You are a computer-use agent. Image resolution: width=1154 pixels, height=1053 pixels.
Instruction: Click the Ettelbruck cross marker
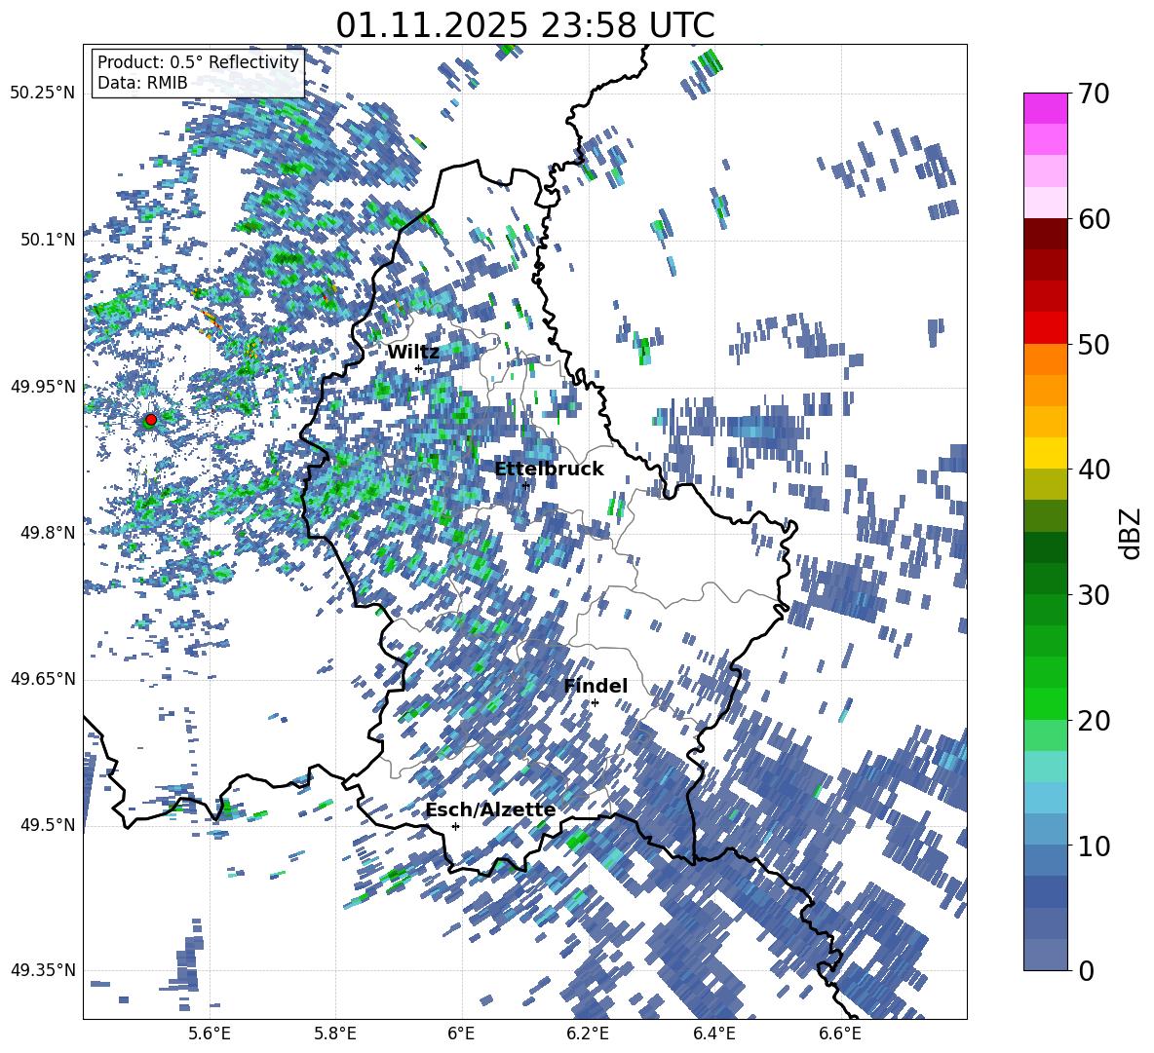coord(525,485)
